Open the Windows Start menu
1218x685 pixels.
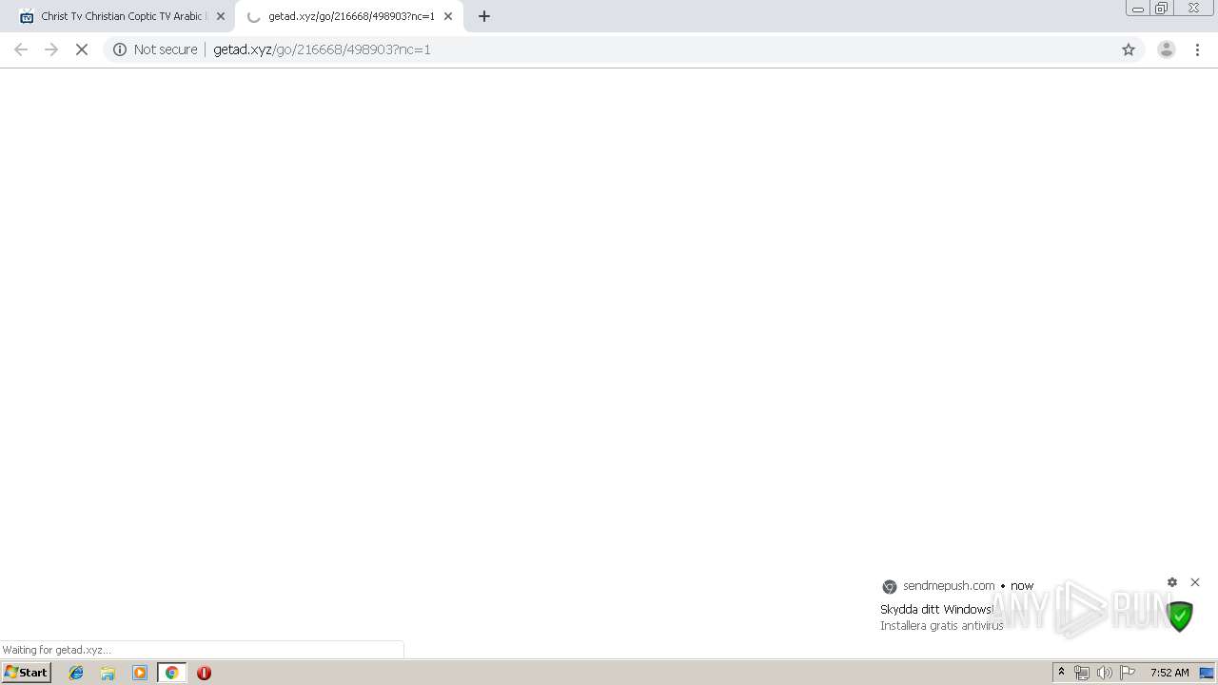coord(26,673)
